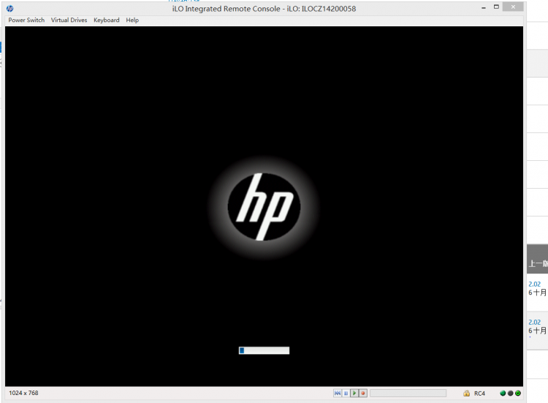Click the padlock encryption icon

coord(466,393)
